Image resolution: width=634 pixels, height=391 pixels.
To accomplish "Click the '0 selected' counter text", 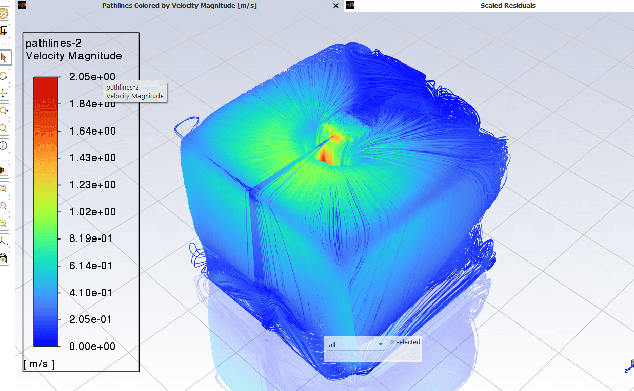I will coord(405,342).
